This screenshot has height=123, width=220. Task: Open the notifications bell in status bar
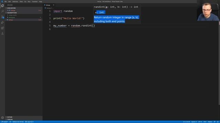coord(218,122)
